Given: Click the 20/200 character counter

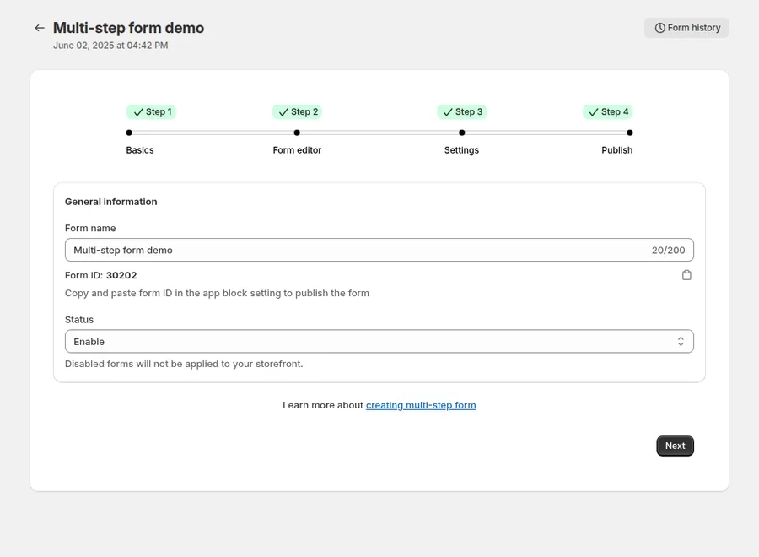Looking at the screenshot, I should tap(668, 251).
